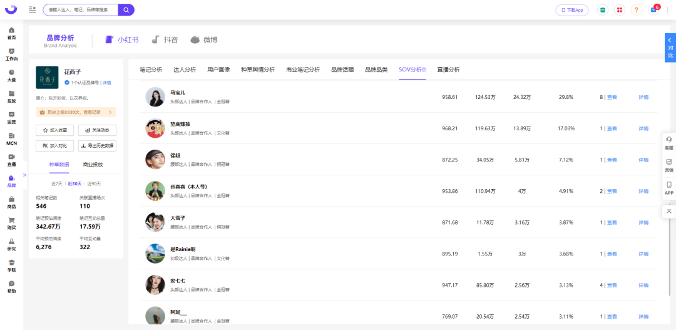The image size is (676, 330).
Task: Click influencer name 是Rainie啊
Action: [183, 249]
